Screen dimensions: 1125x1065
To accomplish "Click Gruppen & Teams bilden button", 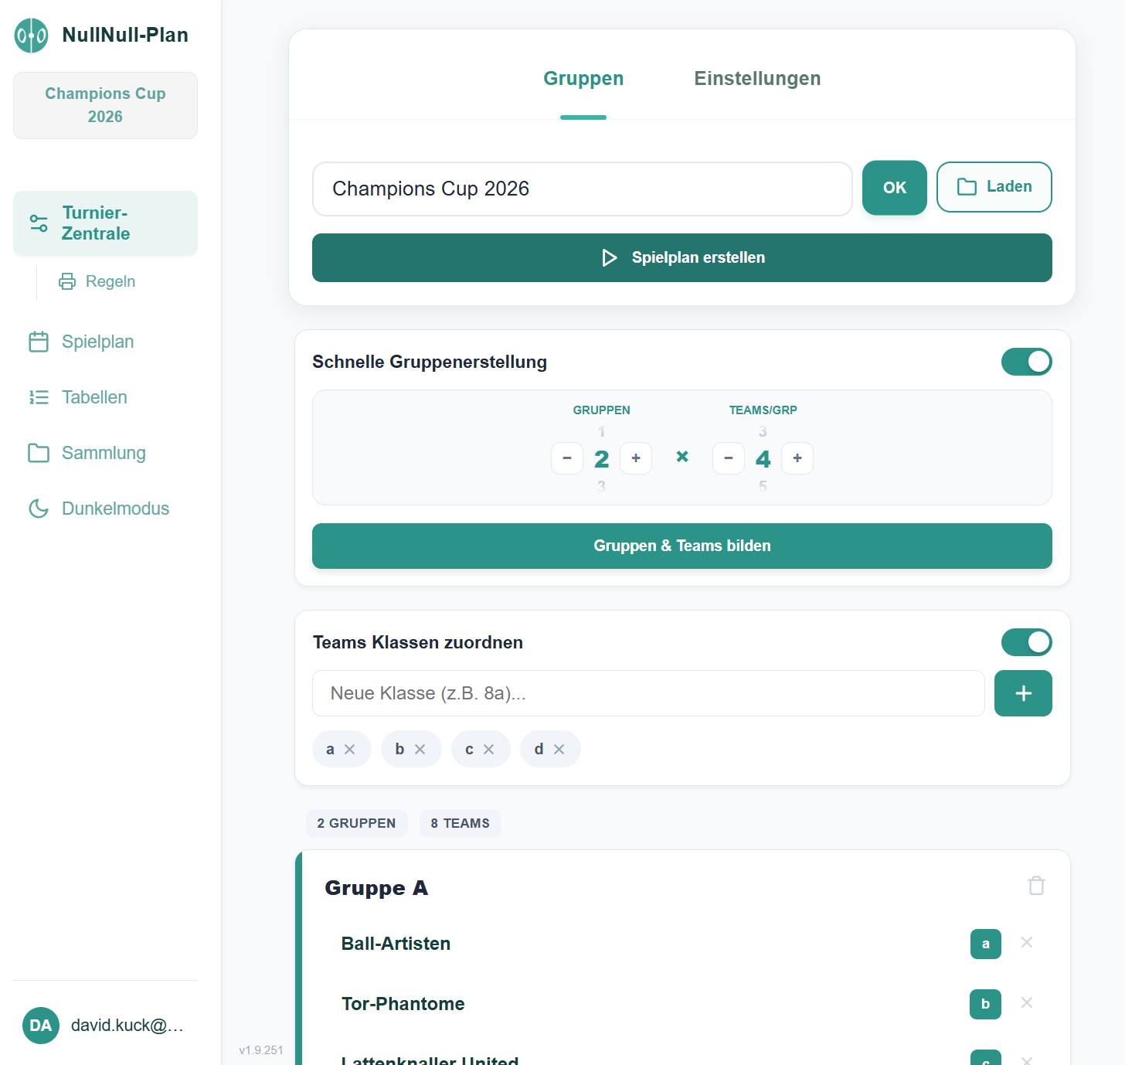I will 681,546.
